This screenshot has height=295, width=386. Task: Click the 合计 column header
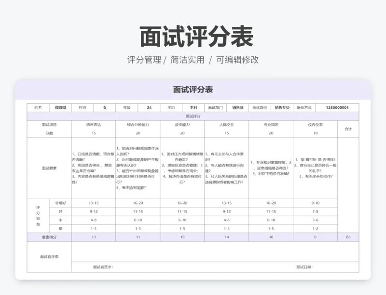(348, 129)
